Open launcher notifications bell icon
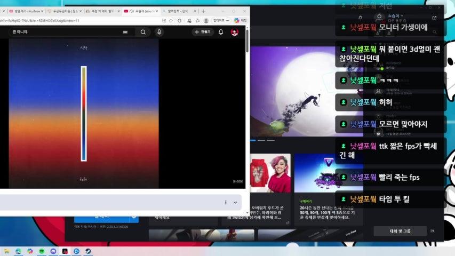The width and height of the screenshot is (455, 256). (x=361, y=18)
